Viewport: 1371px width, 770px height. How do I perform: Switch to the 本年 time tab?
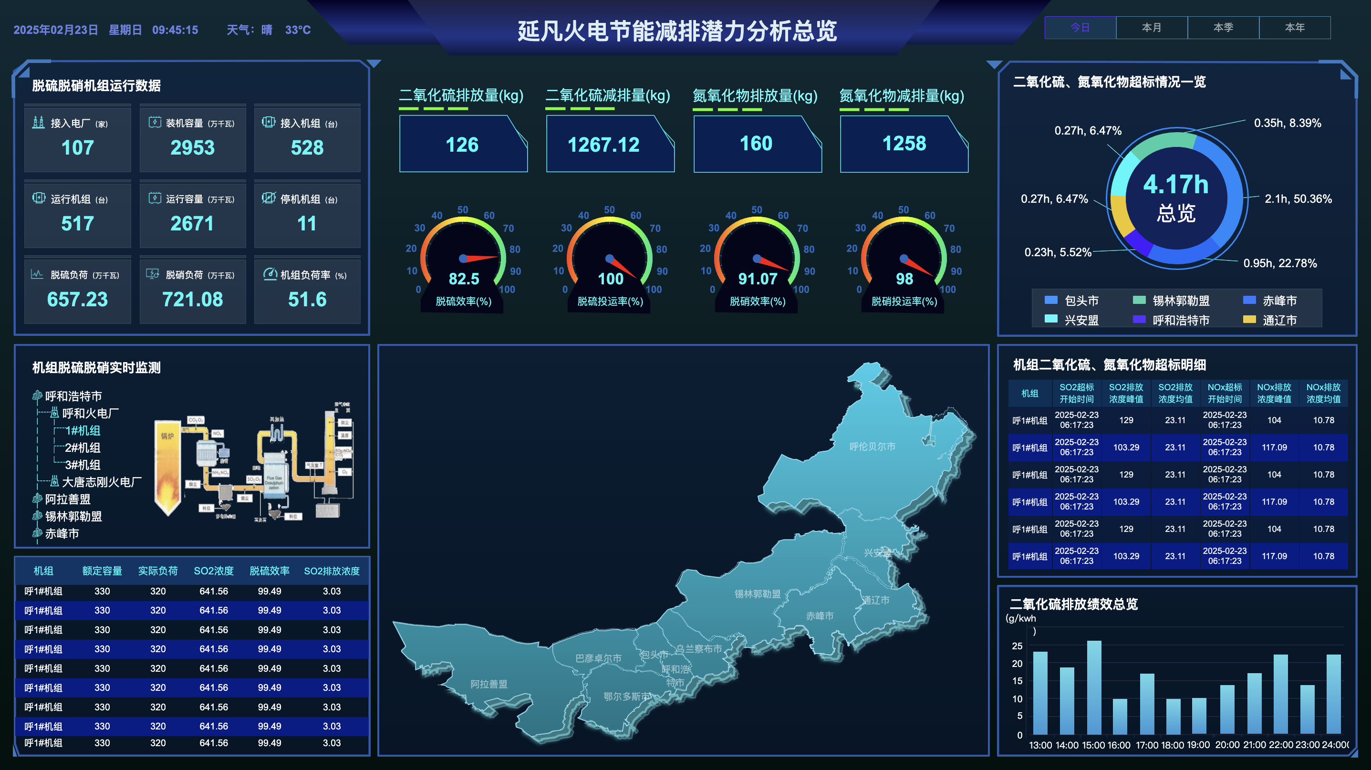(1294, 28)
